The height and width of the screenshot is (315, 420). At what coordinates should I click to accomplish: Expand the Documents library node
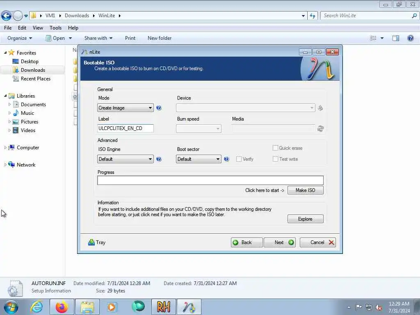click(10, 104)
